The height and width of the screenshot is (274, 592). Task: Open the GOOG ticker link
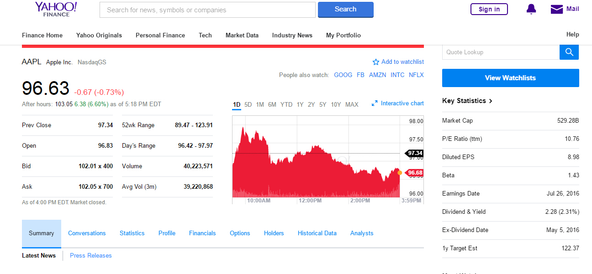coord(343,75)
